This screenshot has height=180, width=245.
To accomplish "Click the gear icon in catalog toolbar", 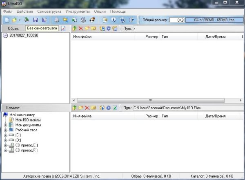I will (109, 108).
